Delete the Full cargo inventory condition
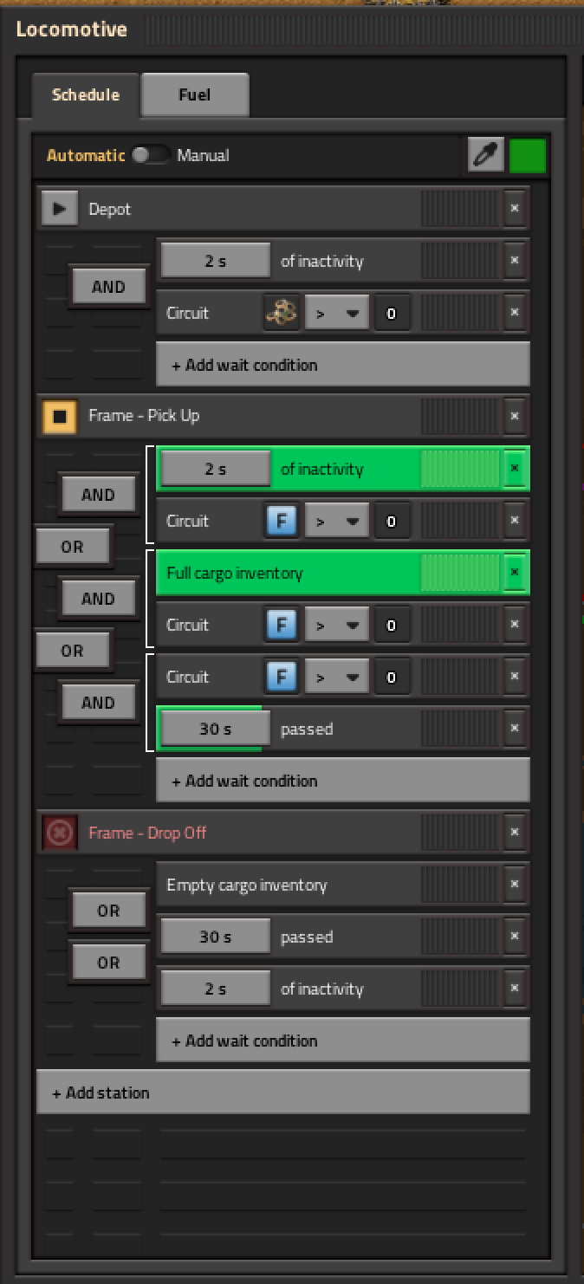Image resolution: width=584 pixels, height=1284 pixels. [x=515, y=573]
